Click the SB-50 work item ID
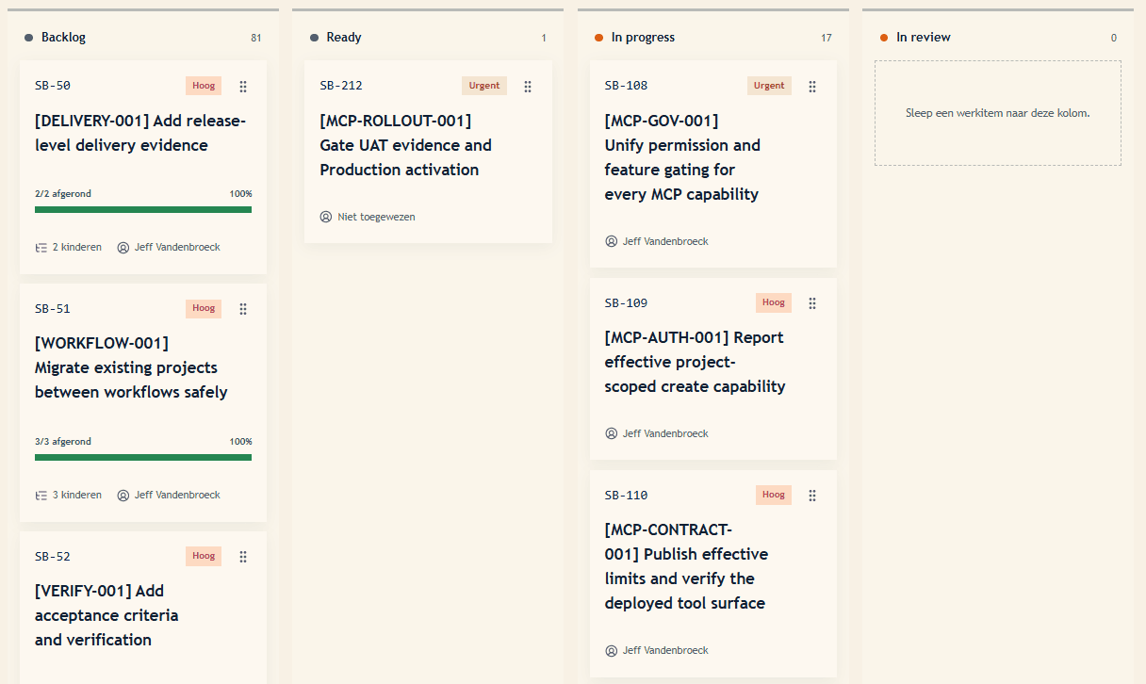 tap(53, 86)
